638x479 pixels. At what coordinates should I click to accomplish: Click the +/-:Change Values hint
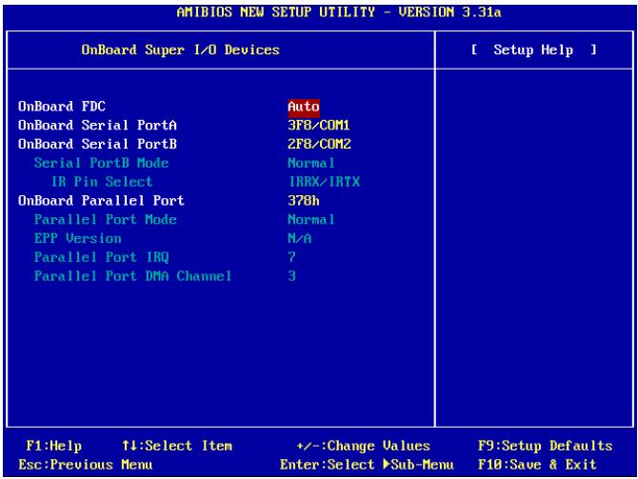click(x=364, y=446)
